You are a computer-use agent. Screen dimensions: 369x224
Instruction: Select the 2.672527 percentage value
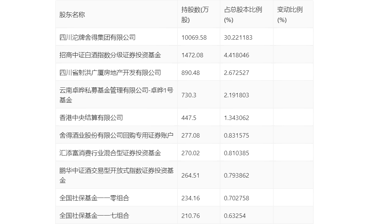coord(236,73)
